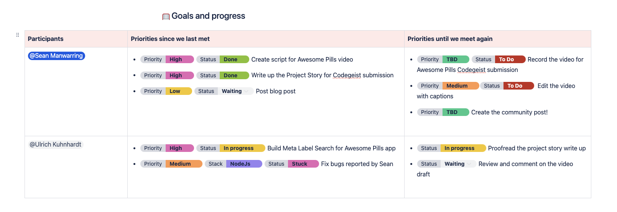Click the table drag handle icon
The image size is (617, 212).
coord(18,35)
